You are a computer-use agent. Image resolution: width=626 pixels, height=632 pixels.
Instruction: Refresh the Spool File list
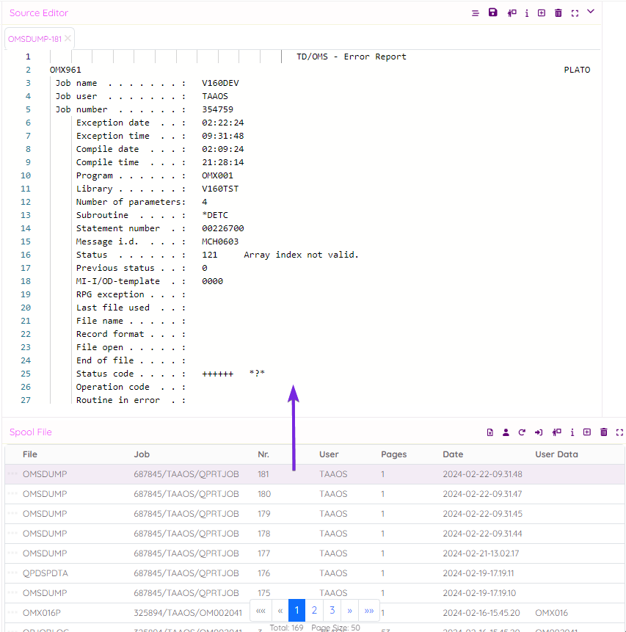pyautogui.click(x=522, y=432)
